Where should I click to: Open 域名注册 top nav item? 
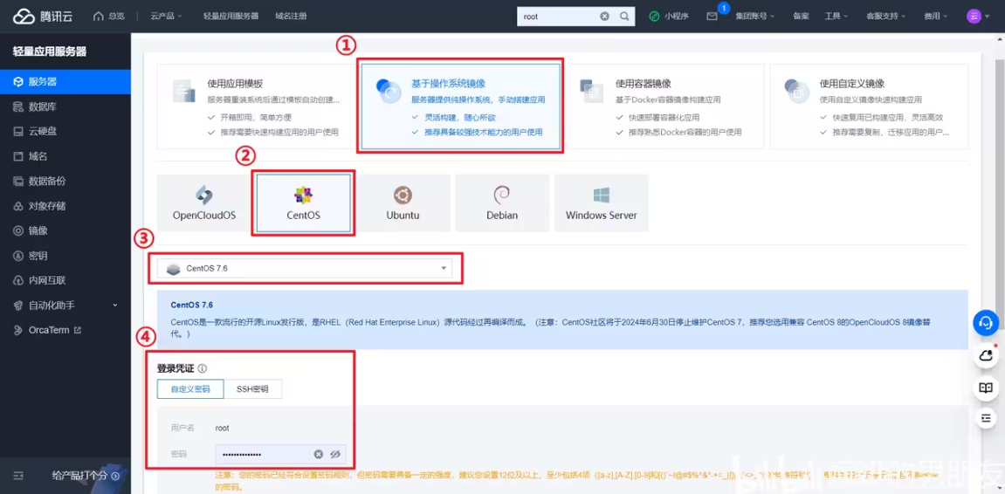tap(291, 17)
